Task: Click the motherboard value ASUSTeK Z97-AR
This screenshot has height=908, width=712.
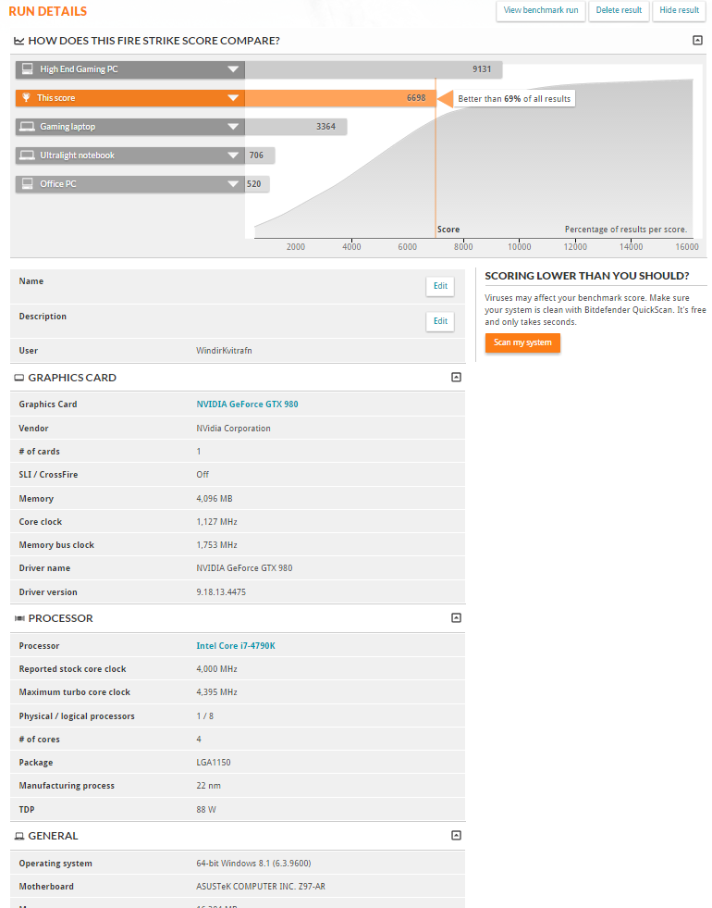Action: click(x=261, y=887)
